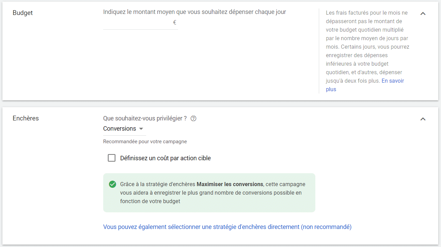Click the Recommandée pour votre campagne note
This screenshot has width=441, height=247.
click(x=145, y=142)
